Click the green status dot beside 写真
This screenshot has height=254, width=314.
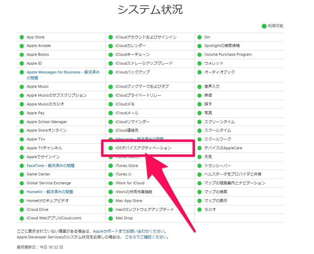point(199,113)
